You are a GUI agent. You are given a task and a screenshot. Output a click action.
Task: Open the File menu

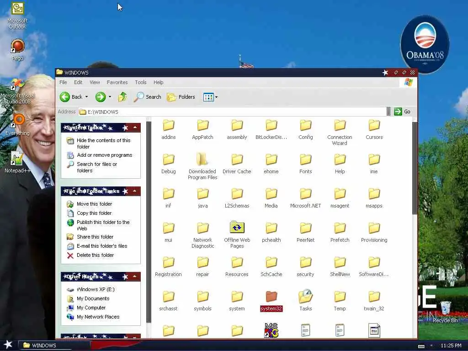[63, 82]
